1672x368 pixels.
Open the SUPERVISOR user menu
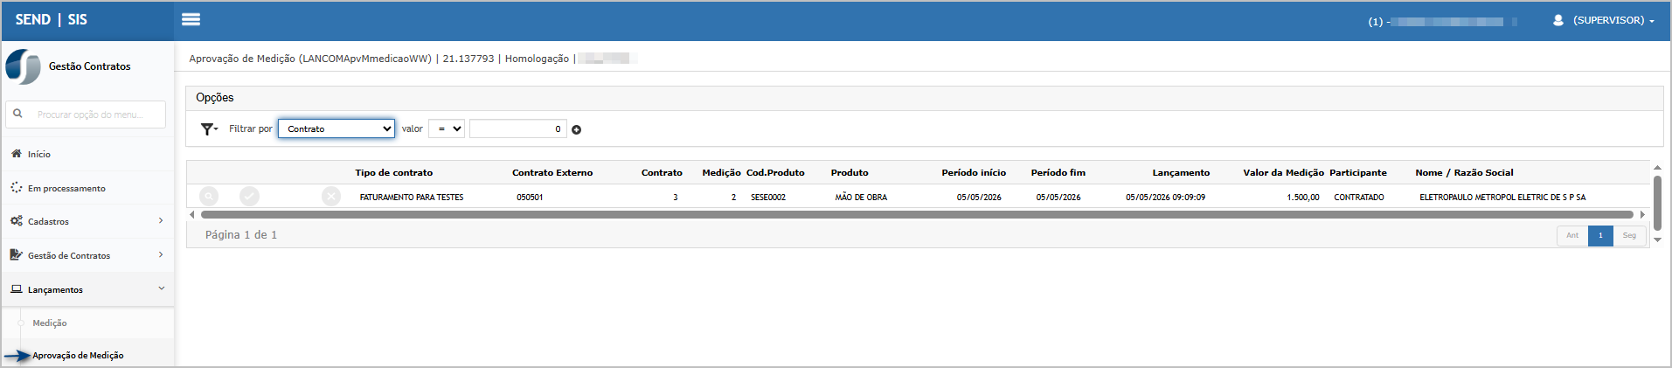click(1603, 20)
